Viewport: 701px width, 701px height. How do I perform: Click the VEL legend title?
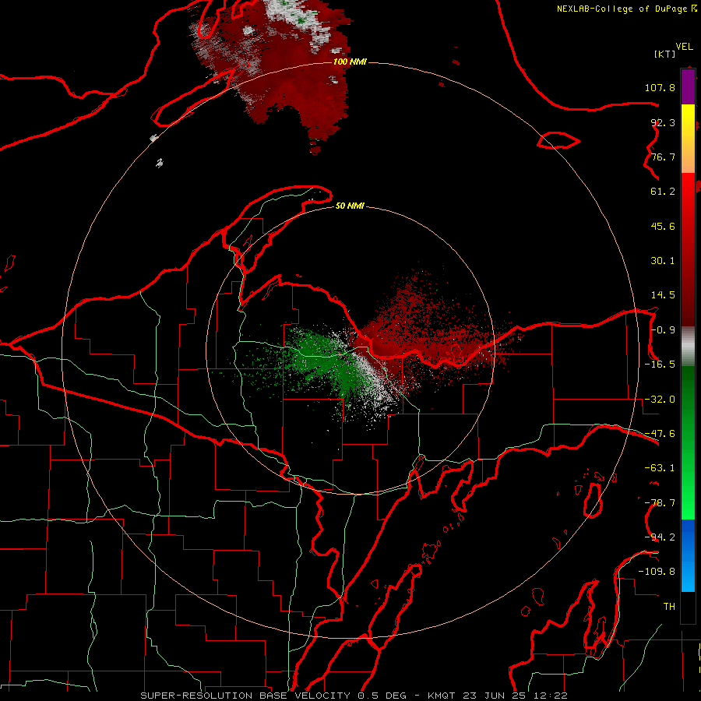point(684,47)
